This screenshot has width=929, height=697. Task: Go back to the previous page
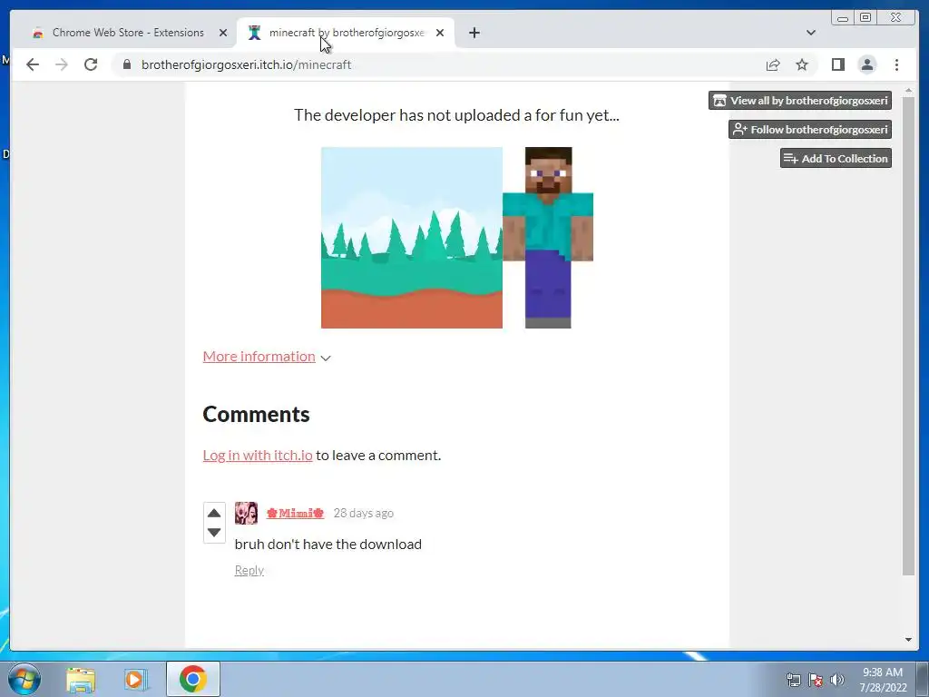(x=33, y=64)
